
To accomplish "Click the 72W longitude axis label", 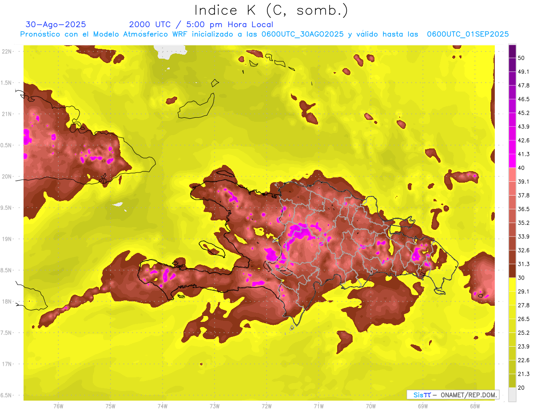I will coord(266,406).
